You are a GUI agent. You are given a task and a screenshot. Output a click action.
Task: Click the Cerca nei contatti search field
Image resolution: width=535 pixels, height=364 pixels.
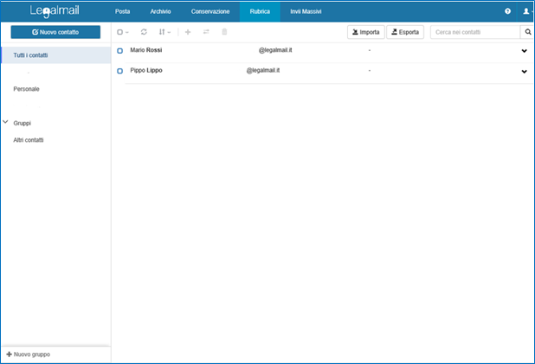[474, 32]
